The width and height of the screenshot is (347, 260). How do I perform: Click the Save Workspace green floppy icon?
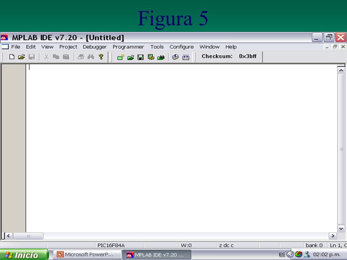click(x=141, y=57)
